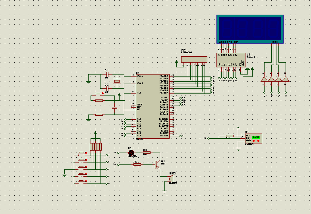This screenshot has width=311, height=214.
Task: Click the 'XTAL1' pin label on U1
Action: (140, 76)
